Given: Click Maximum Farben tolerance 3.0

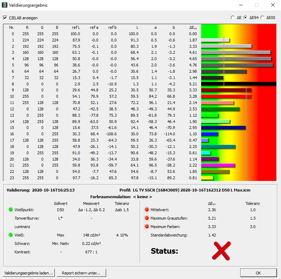Looking at the screenshot, I should click(x=253, y=227).
